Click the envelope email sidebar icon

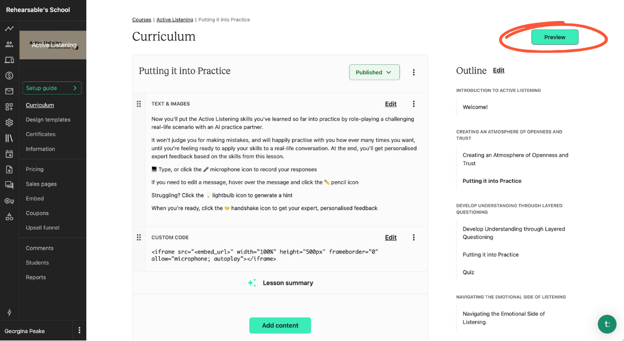point(9,91)
